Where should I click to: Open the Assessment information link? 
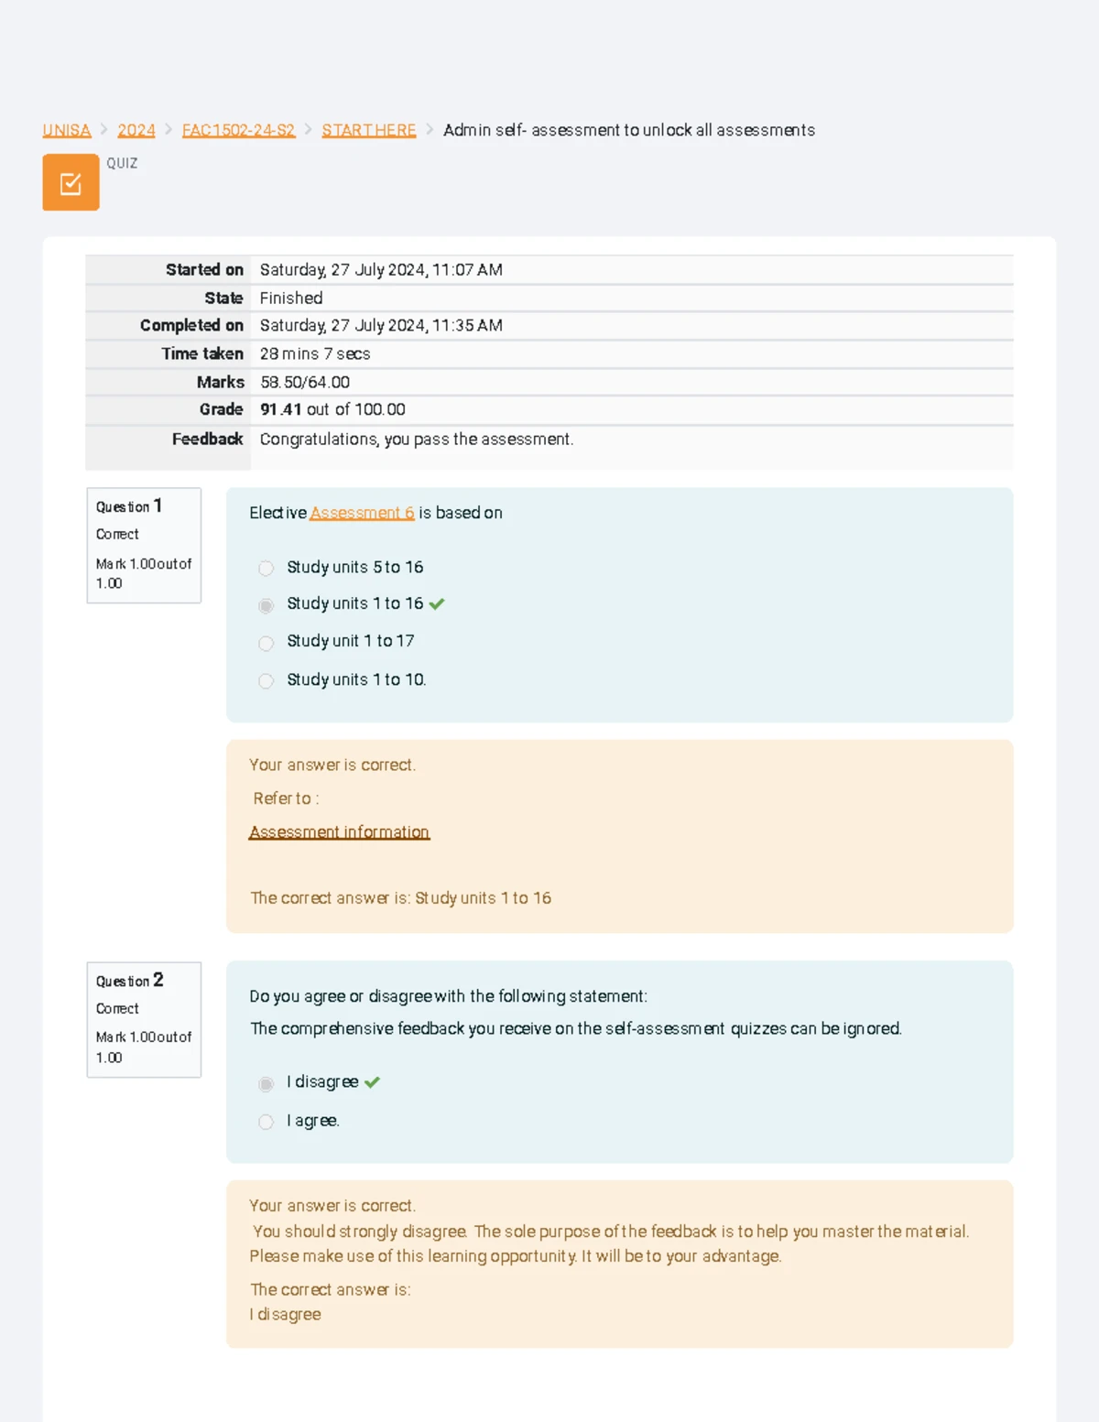click(339, 831)
